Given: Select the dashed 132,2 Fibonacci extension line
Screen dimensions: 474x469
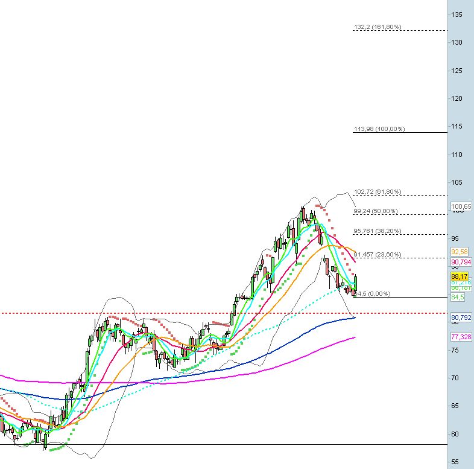Looking at the screenshot, I should [x=400, y=30].
